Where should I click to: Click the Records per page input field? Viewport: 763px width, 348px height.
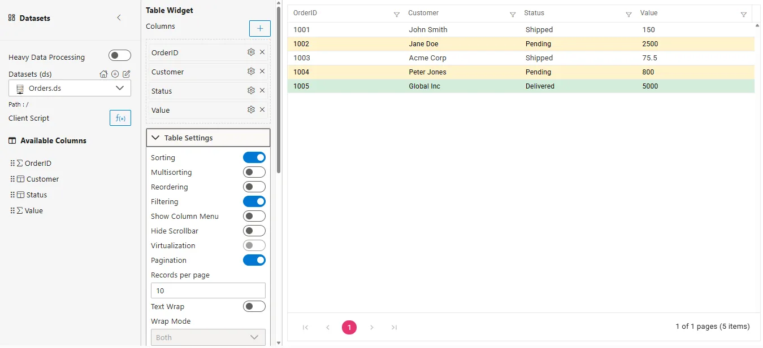(x=207, y=290)
